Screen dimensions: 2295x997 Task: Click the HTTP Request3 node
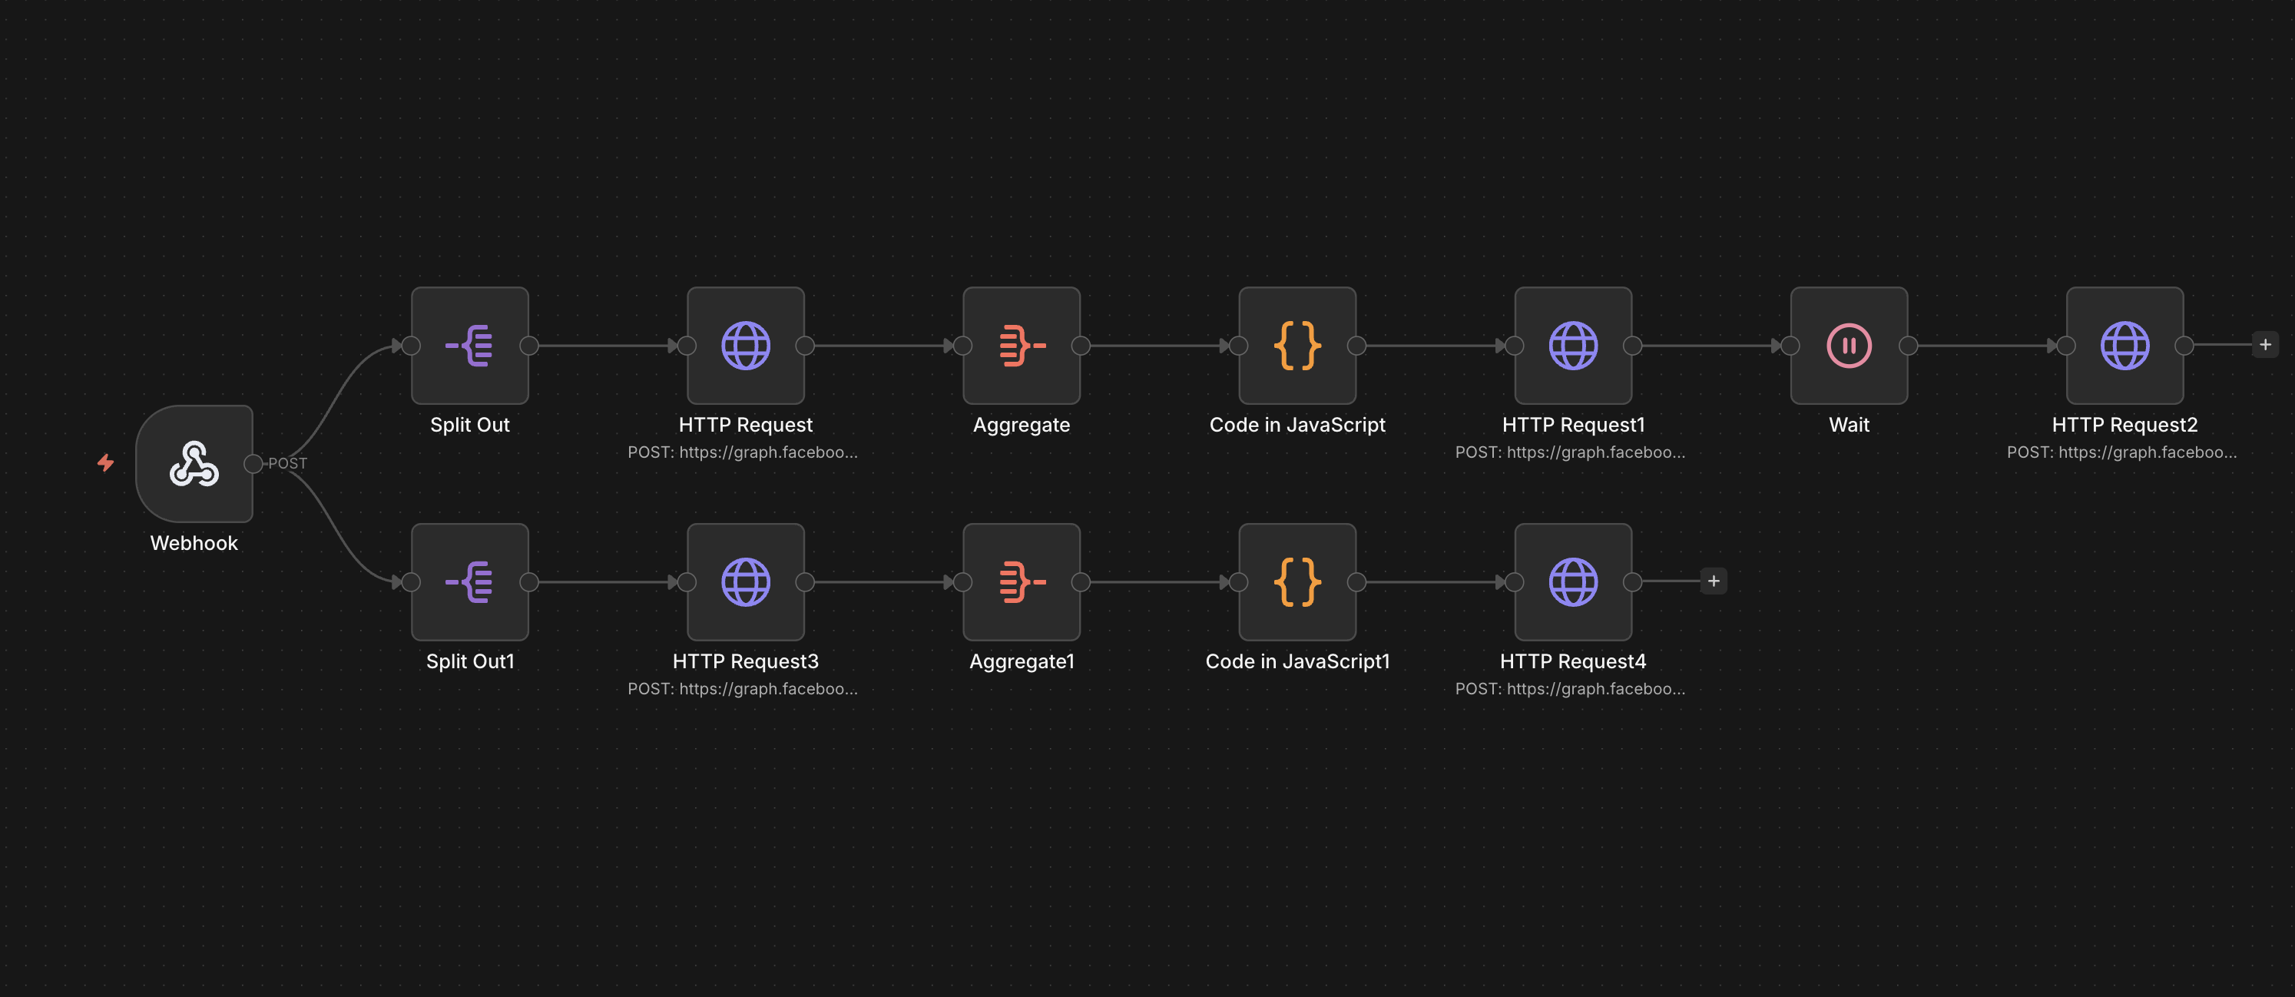745,581
